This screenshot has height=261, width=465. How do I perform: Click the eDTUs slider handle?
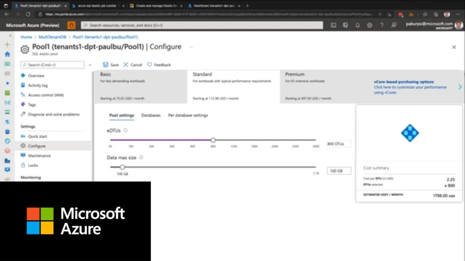(x=213, y=140)
